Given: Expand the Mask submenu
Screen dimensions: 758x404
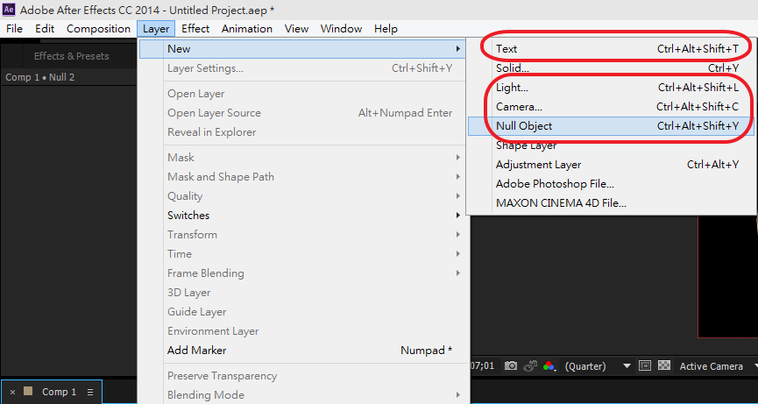Looking at the screenshot, I should [x=457, y=158].
